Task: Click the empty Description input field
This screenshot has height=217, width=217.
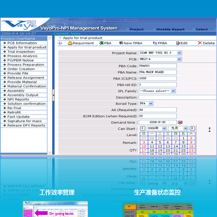Action: click(x=178, y=97)
